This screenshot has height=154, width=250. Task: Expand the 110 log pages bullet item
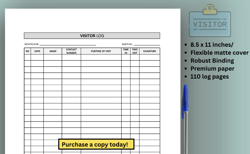pyautogui.click(x=209, y=76)
